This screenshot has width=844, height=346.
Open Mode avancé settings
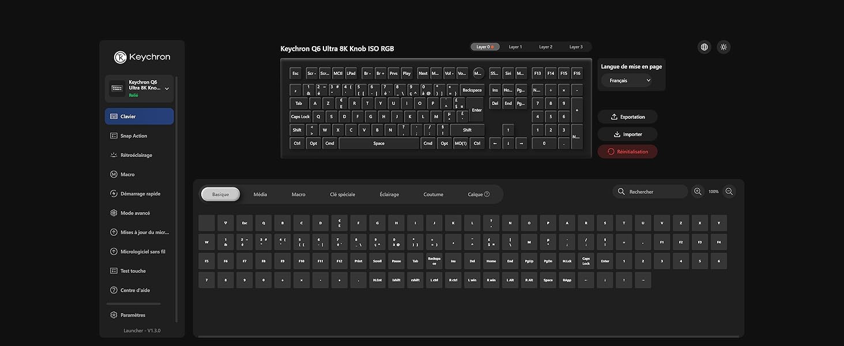tap(139, 213)
